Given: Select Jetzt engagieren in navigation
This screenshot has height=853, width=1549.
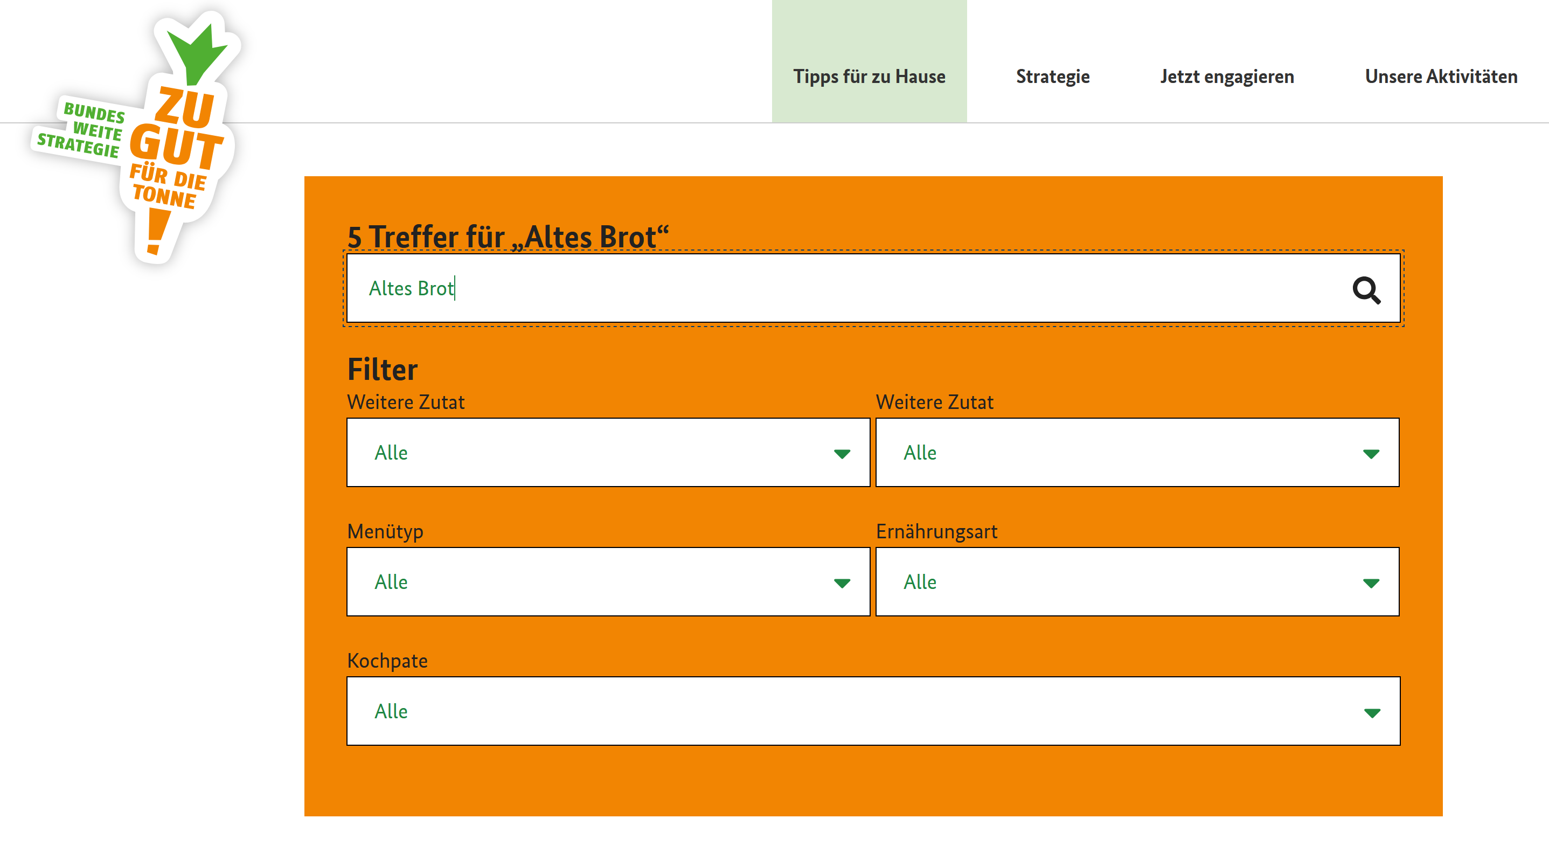Looking at the screenshot, I should (1227, 77).
